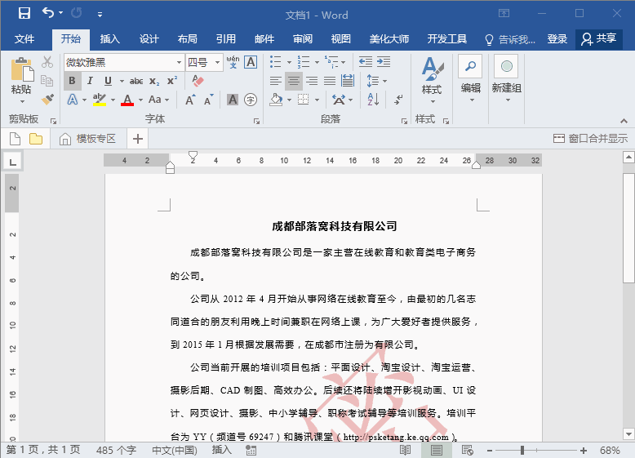Viewport: 635px width, 458px height.
Task: Click the Increase Indent icon
Action: click(384, 62)
